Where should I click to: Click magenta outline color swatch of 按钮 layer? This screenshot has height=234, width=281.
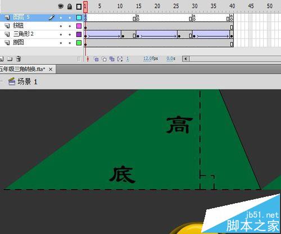point(79,26)
